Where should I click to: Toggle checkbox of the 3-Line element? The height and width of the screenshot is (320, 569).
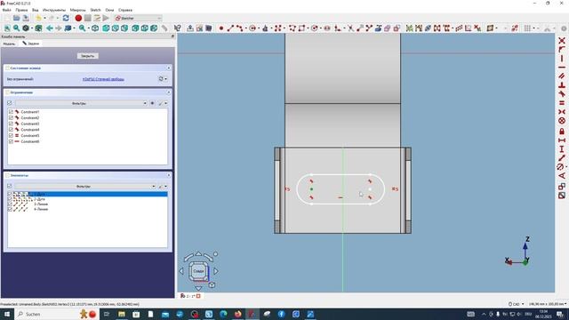click(10, 204)
